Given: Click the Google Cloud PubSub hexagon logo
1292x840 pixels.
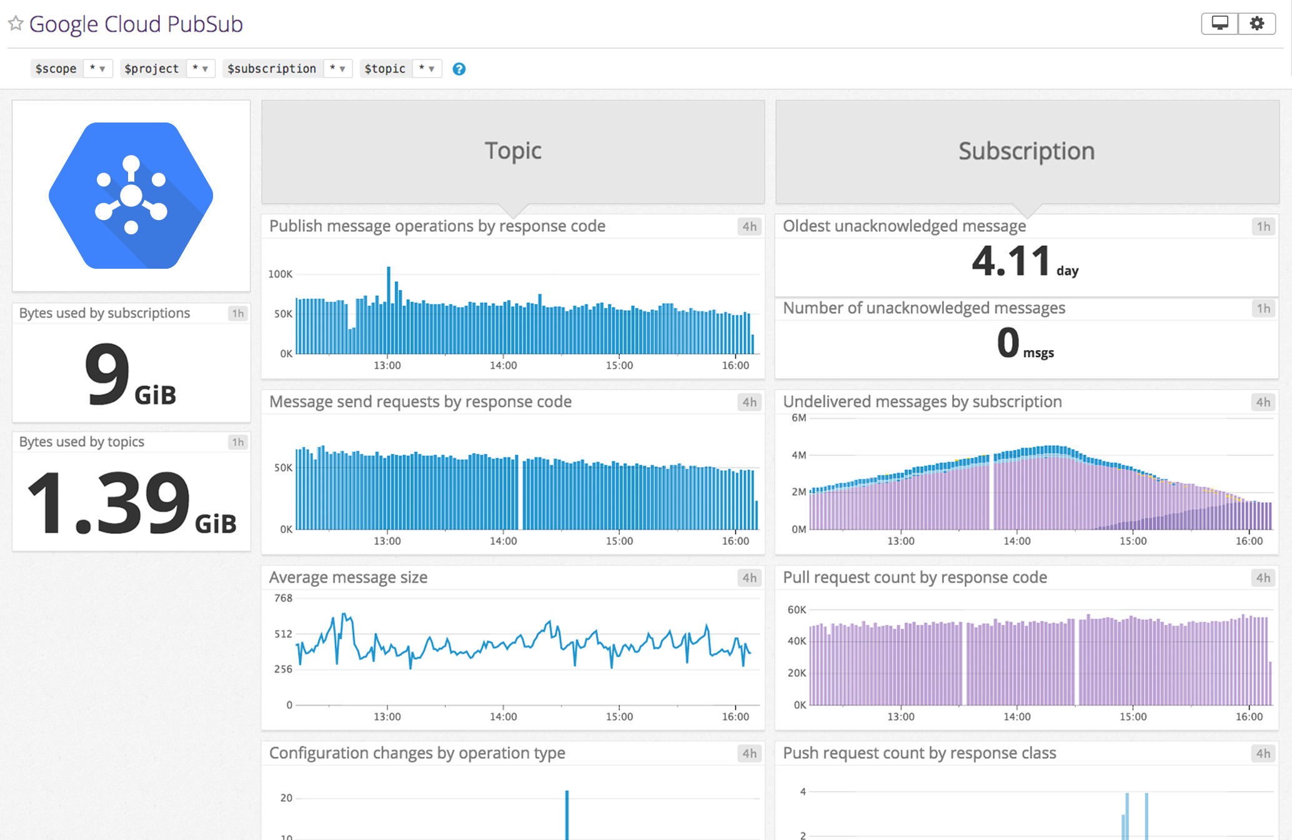Looking at the screenshot, I should coord(131,196).
